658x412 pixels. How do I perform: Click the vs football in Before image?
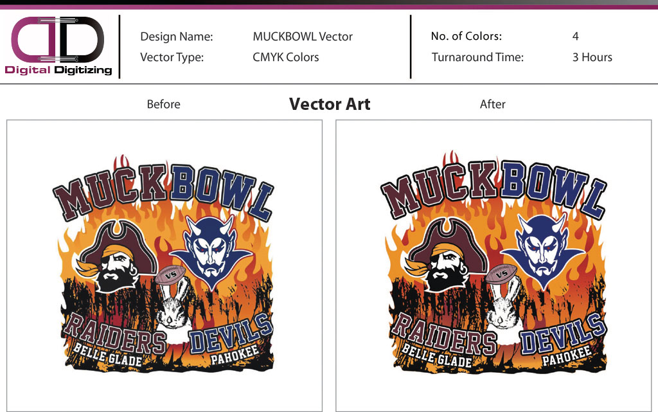pyautogui.click(x=170, y=275)
